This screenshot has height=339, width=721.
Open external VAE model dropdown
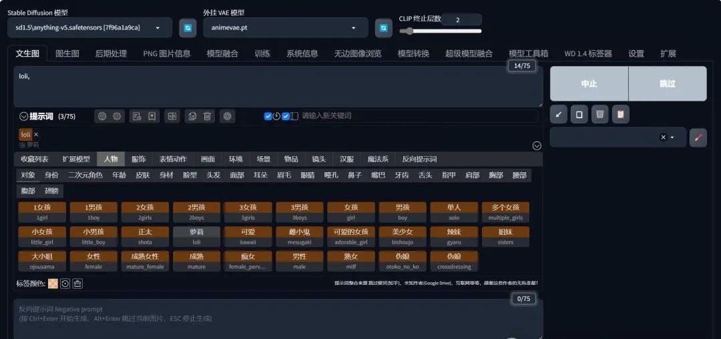point(286,27)
